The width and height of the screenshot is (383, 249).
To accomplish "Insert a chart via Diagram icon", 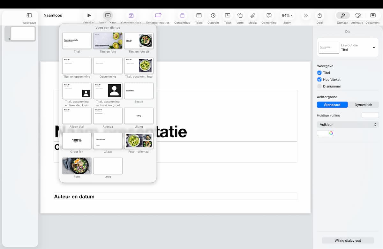I will (213, 15).
